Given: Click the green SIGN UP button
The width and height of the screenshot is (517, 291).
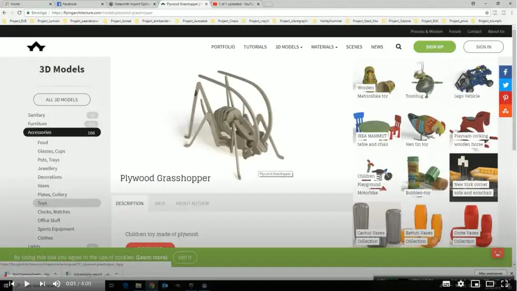Looking at the screenshot, I should point(435,47).
